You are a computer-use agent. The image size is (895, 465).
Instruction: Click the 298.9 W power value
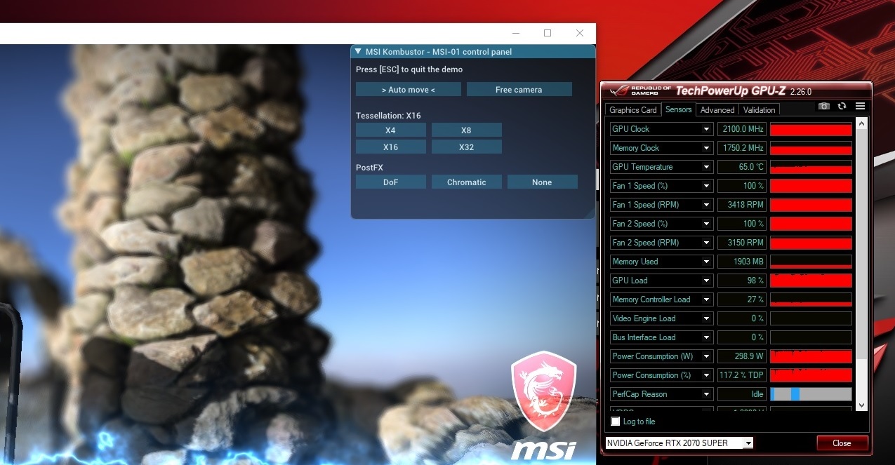pos(741,356)
